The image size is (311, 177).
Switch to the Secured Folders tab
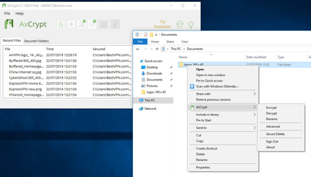point(36,41)
